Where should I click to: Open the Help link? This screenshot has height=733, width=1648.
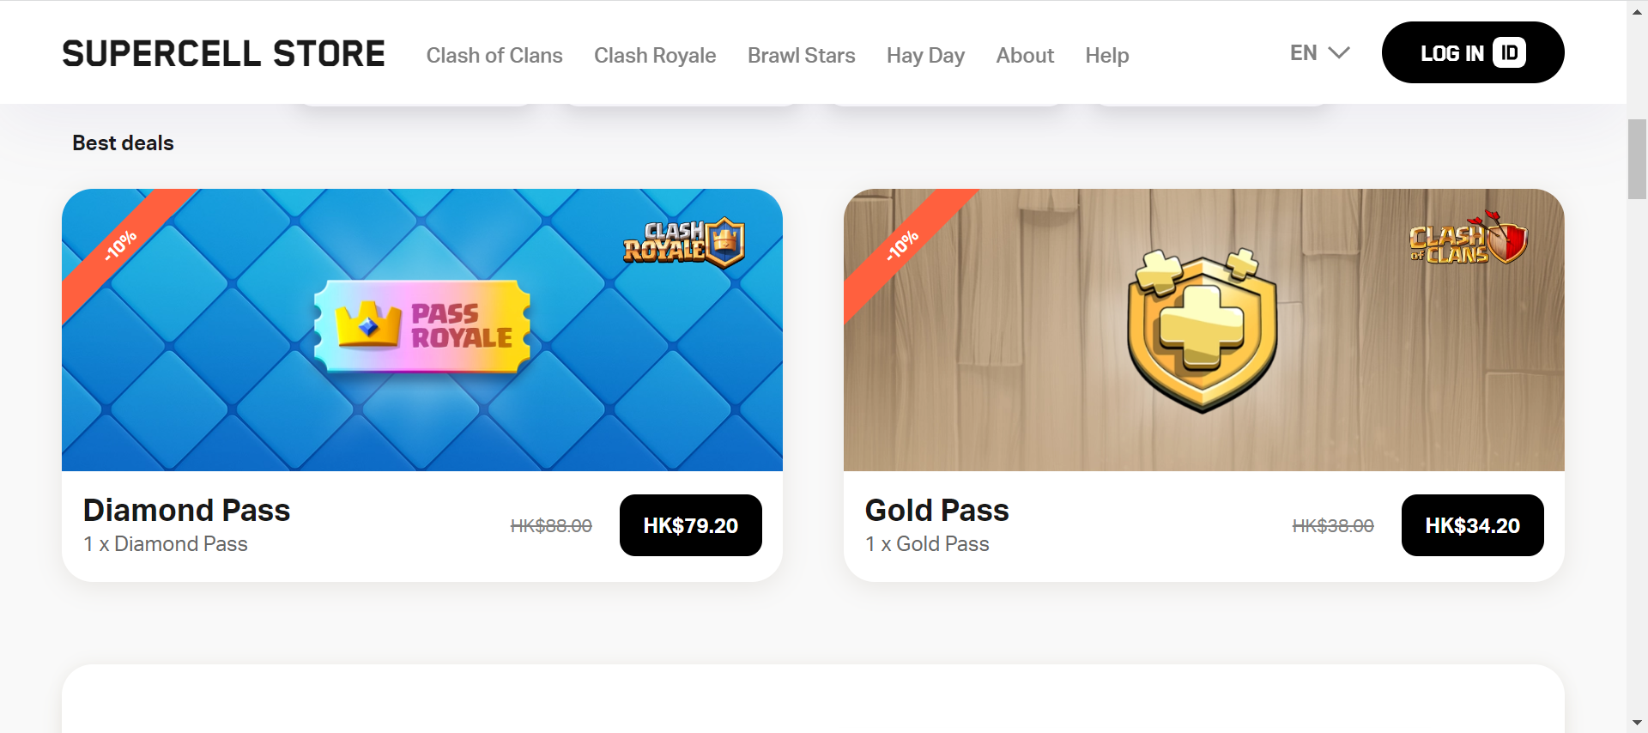tap(1106, 55)
